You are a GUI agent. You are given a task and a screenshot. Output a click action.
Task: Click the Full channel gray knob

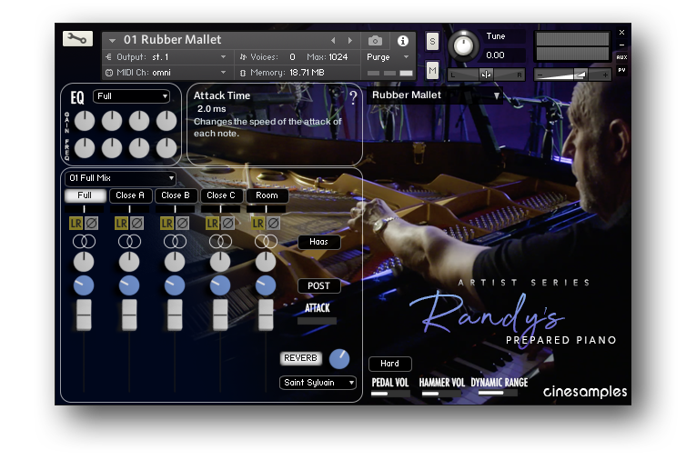tap(84, 262)
